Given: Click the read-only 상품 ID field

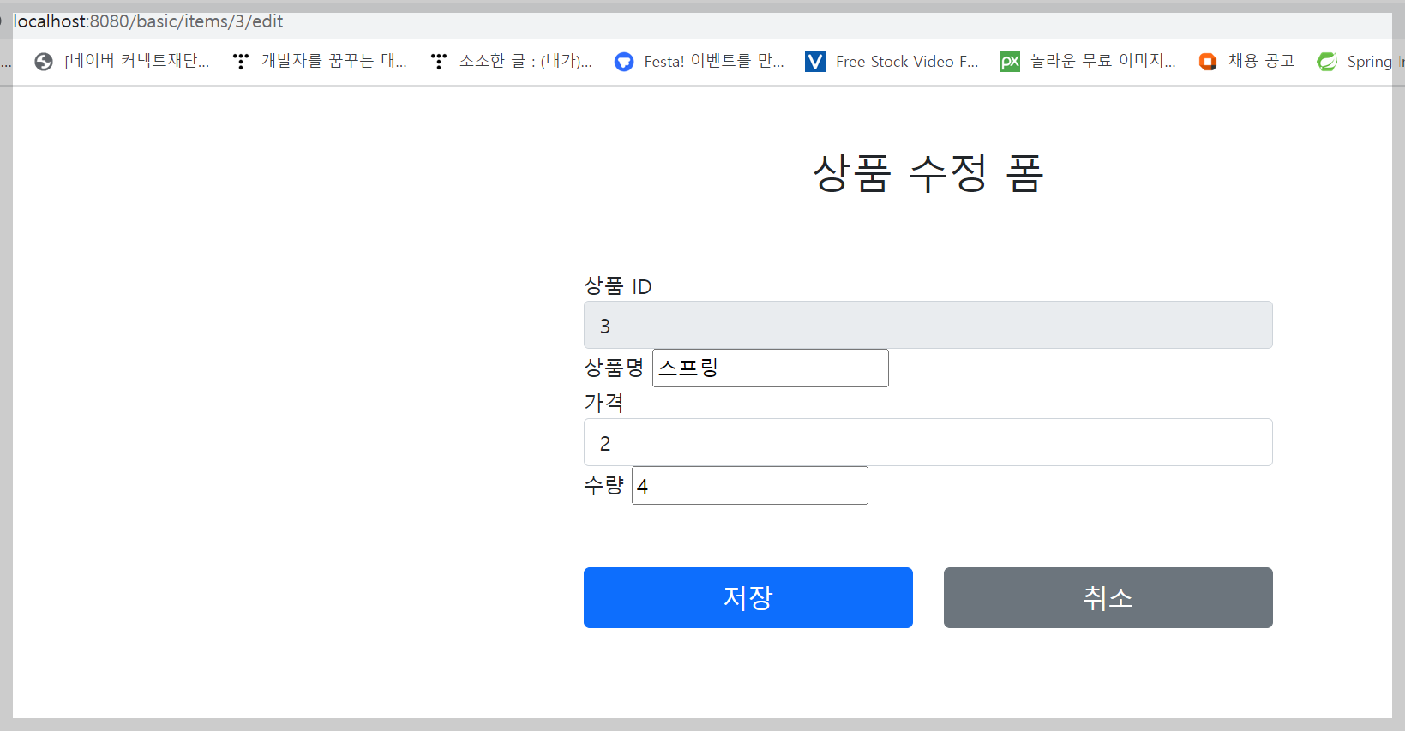Looking at the screenshot, I should coord(928,325).
